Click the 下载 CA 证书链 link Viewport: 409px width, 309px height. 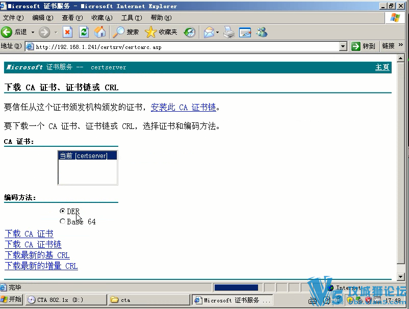[x=33, y=244]
